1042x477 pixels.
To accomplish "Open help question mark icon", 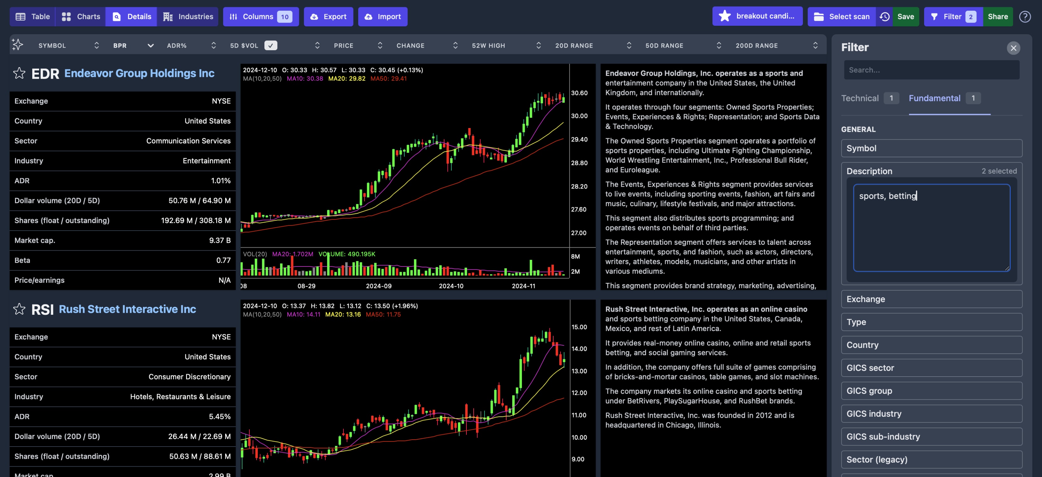I will [x=1025, y=17].
